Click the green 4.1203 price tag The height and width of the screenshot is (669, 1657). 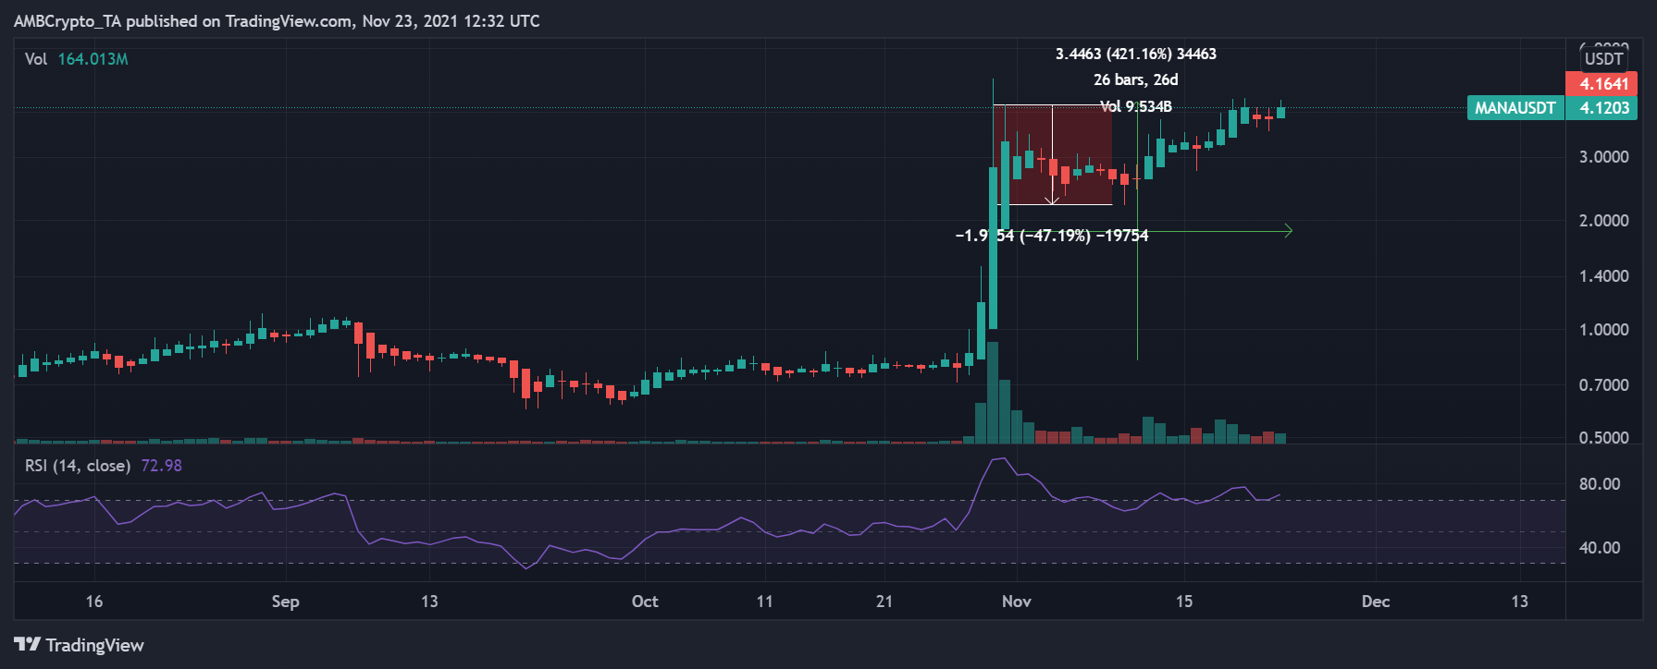coord(1603,108)
